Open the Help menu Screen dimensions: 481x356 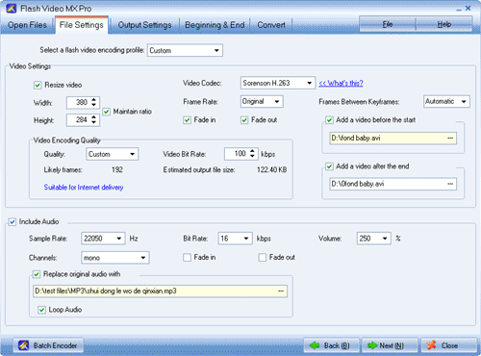tap(444, 24)
